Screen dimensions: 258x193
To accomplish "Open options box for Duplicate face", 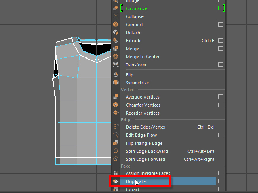I will pos(221,181).
